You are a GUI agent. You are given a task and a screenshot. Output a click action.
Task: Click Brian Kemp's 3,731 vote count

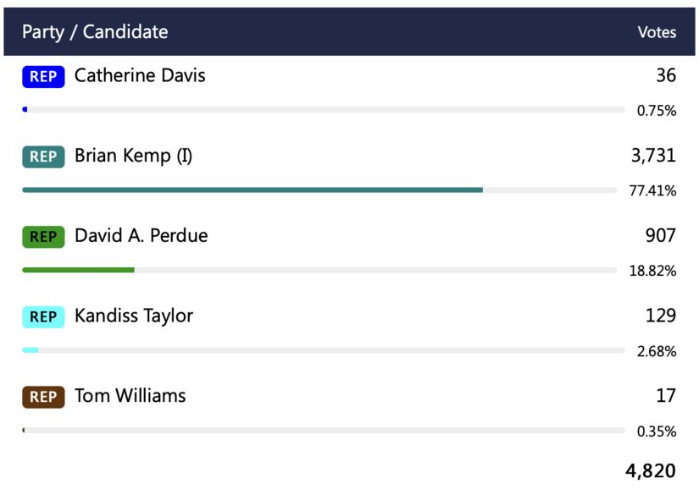[653, 156]
